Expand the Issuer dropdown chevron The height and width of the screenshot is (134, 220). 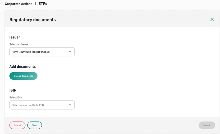click(70, 52)
